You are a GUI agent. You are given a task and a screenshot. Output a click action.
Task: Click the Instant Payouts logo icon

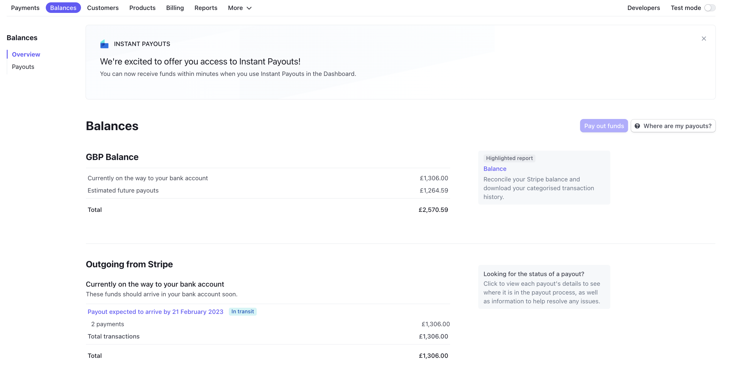pyautogui.click(x=104, y=44)
